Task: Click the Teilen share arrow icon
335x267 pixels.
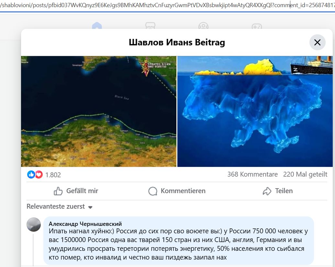Action: click(x=267, y=191)
